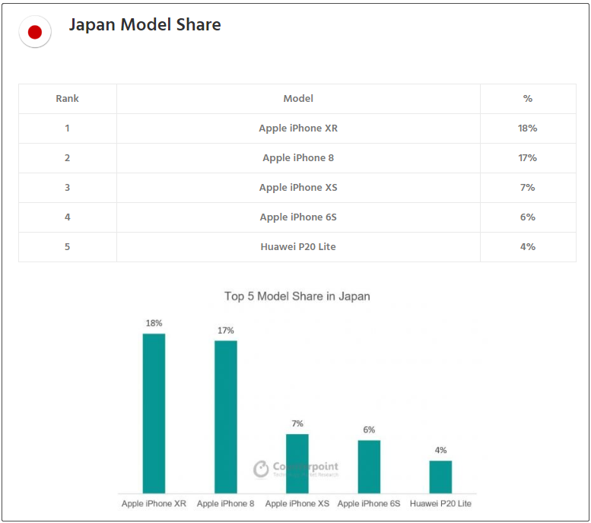Click the 4% label above chart bar
The image size is (591, 523).
[440, 450]
